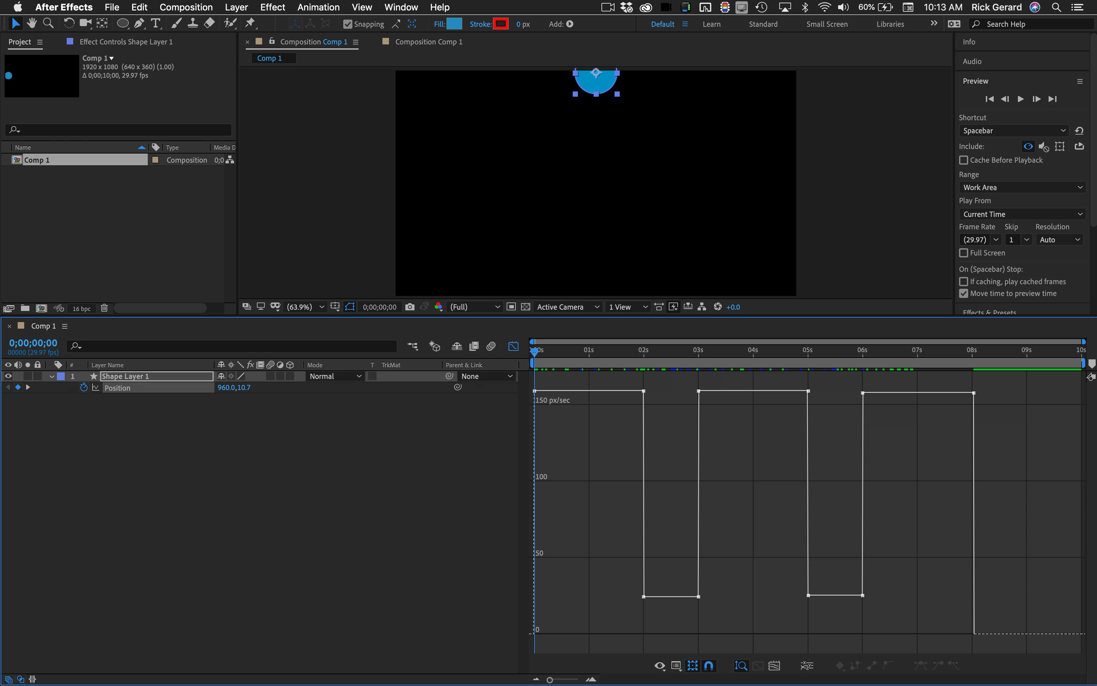Screen dimensions: 1097x686
Task: Select the Pen tool
Action: pos(139,23)
